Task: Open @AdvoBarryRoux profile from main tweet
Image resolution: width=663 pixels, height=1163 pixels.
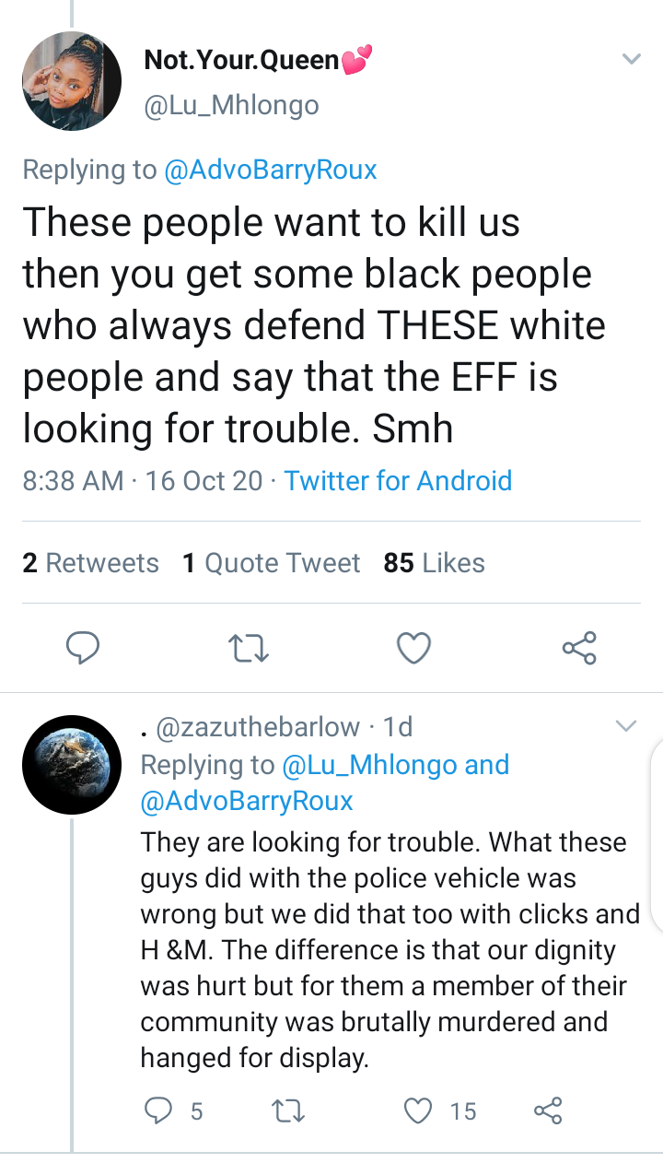Action: coord(270,170)
